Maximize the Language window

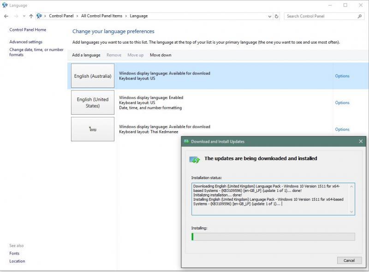point(345,5)
